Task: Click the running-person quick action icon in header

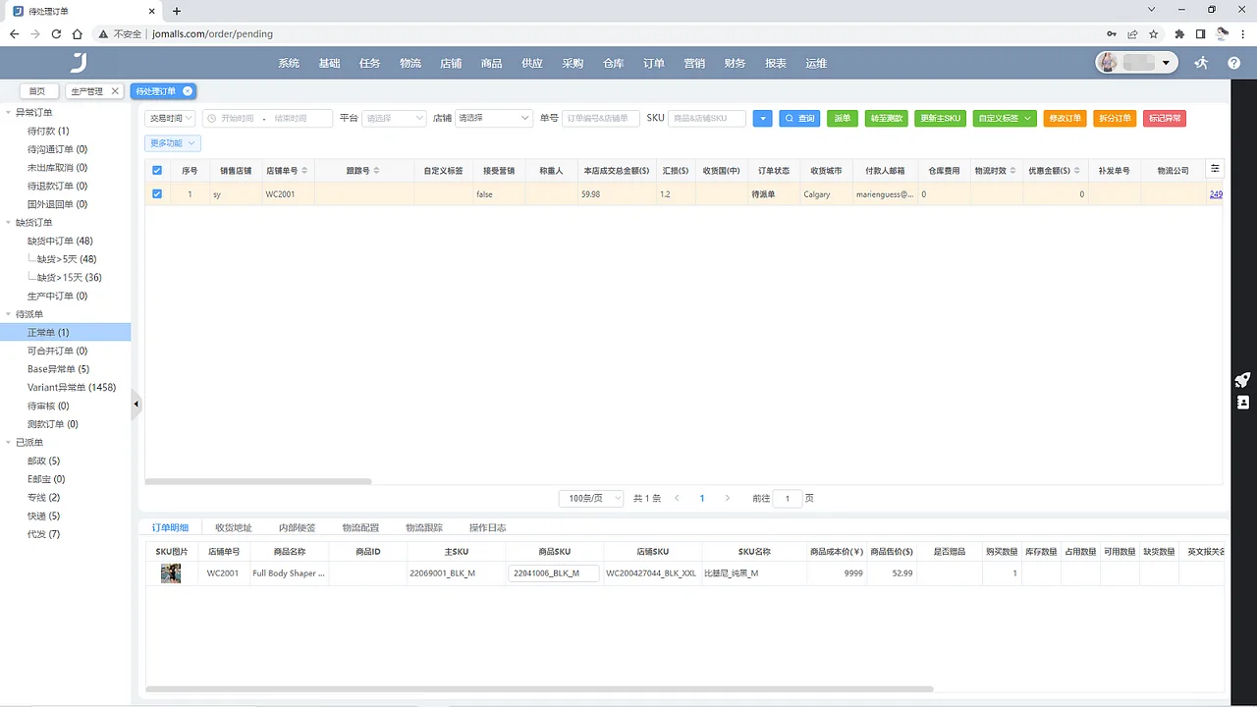Action: (1200, 63)
